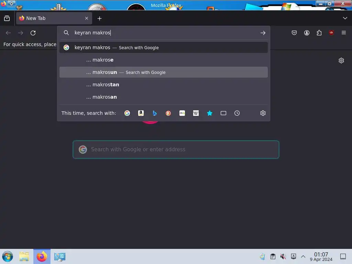Open search settings gear in dropdown
This screenshot has height=264, width=352.
point(263,113)
